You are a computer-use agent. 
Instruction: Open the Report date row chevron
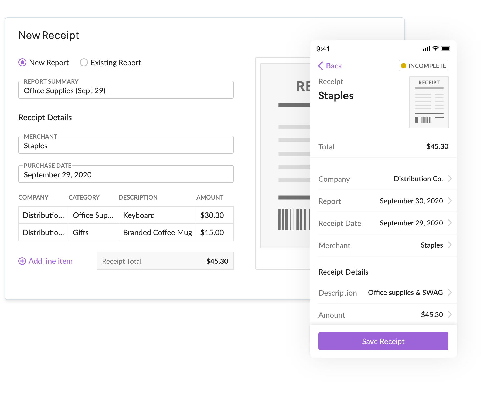click(x=450, y=201)
